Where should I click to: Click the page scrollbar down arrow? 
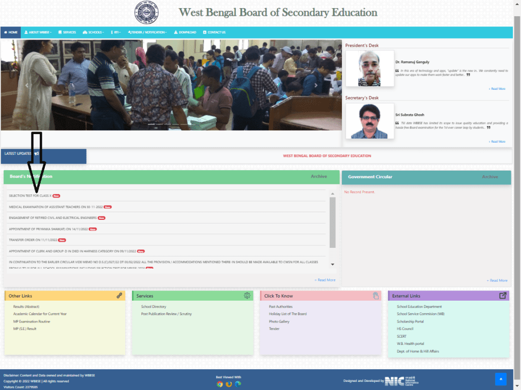517,386
